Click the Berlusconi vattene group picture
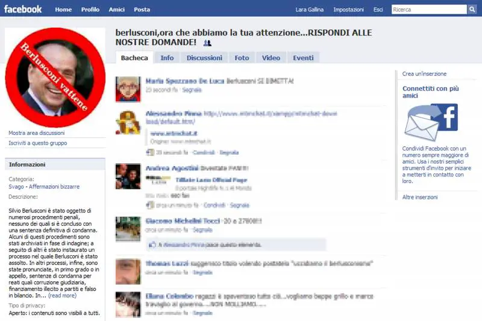Screen dimensions: 482x321 click(x=55, y=76)
